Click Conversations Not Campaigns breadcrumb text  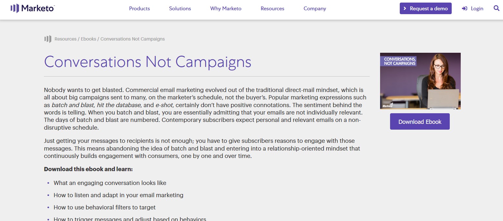(133, 39)
